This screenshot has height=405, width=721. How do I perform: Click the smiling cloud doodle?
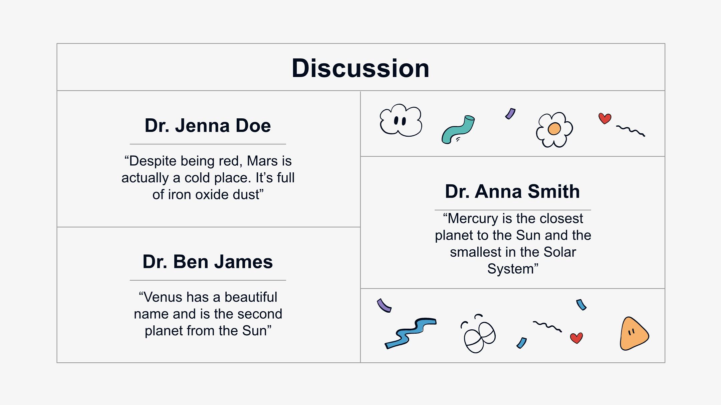401,120
